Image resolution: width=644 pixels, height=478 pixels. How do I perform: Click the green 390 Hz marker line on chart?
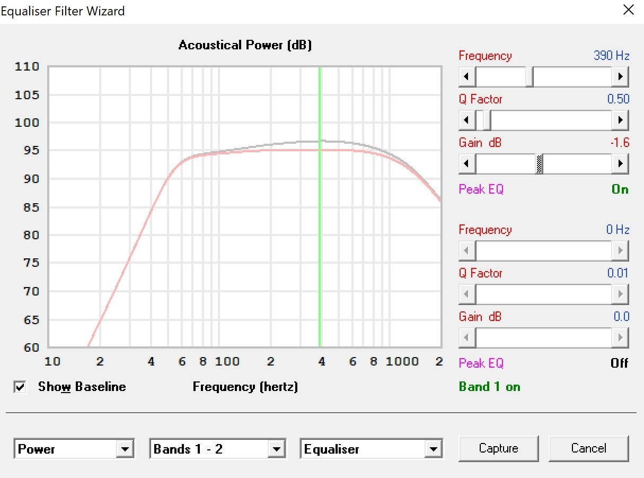click(320, 207)
